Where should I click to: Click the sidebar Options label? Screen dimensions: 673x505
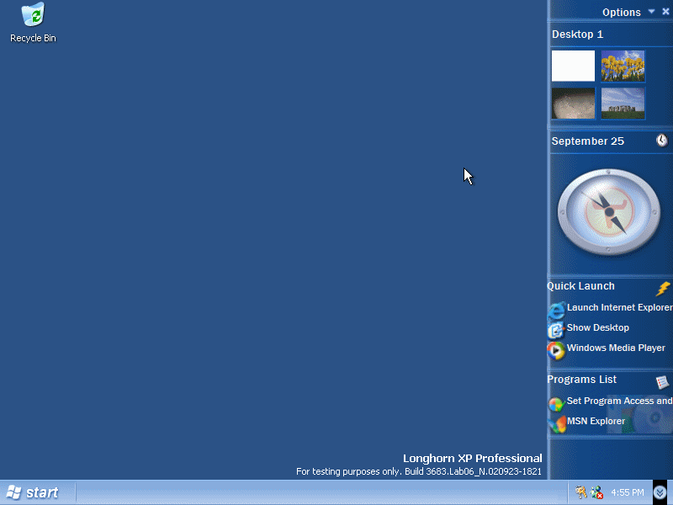(x=621, y=12)
